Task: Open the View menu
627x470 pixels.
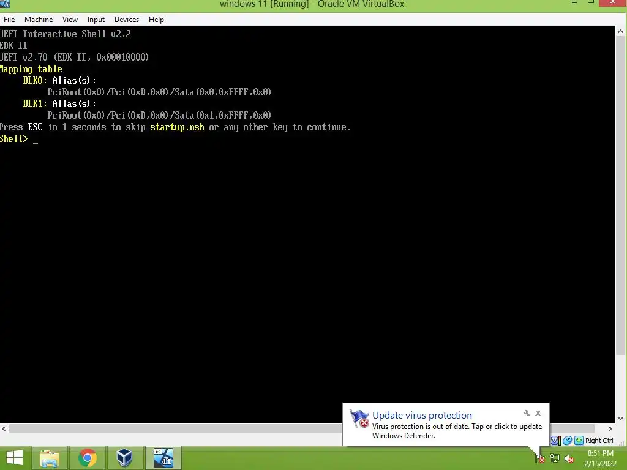Action: coord(70,19)
